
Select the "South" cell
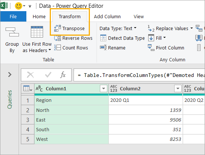[72, 129]
